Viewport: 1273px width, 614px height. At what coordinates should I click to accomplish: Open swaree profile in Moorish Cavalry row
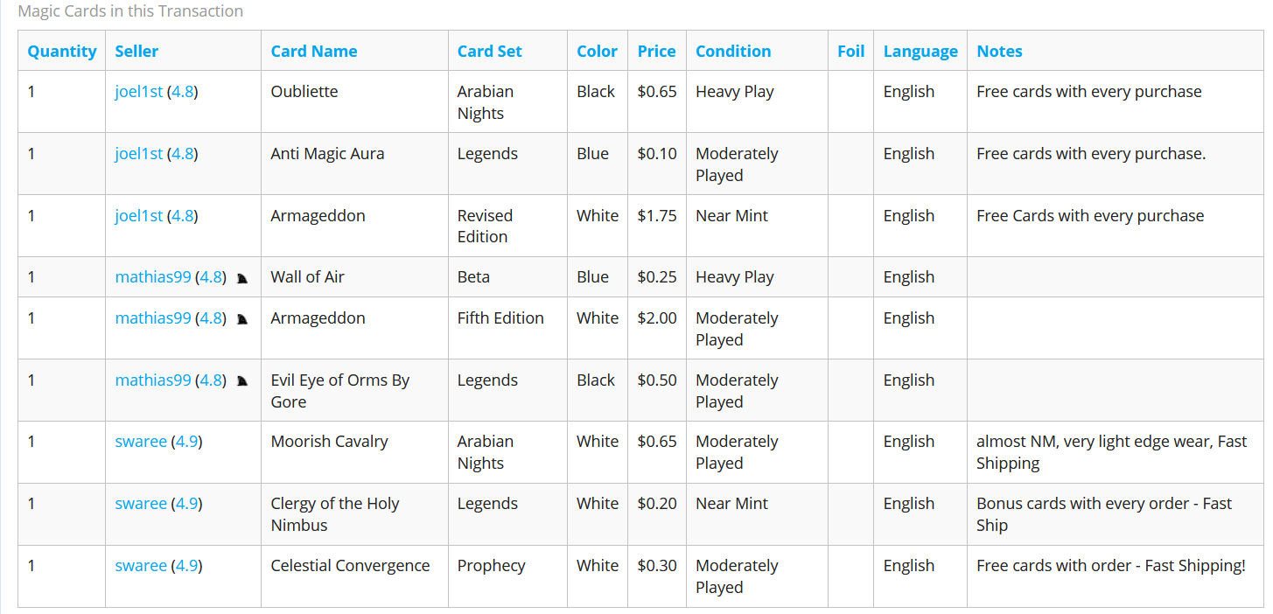pyautogui.click(x=140, y=442)
